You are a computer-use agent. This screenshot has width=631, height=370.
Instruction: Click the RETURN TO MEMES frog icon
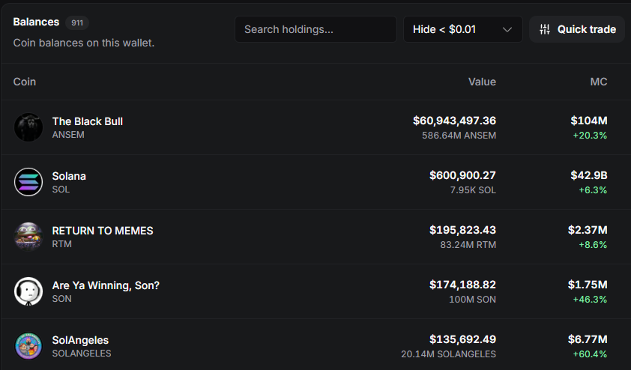click(28, 237)
